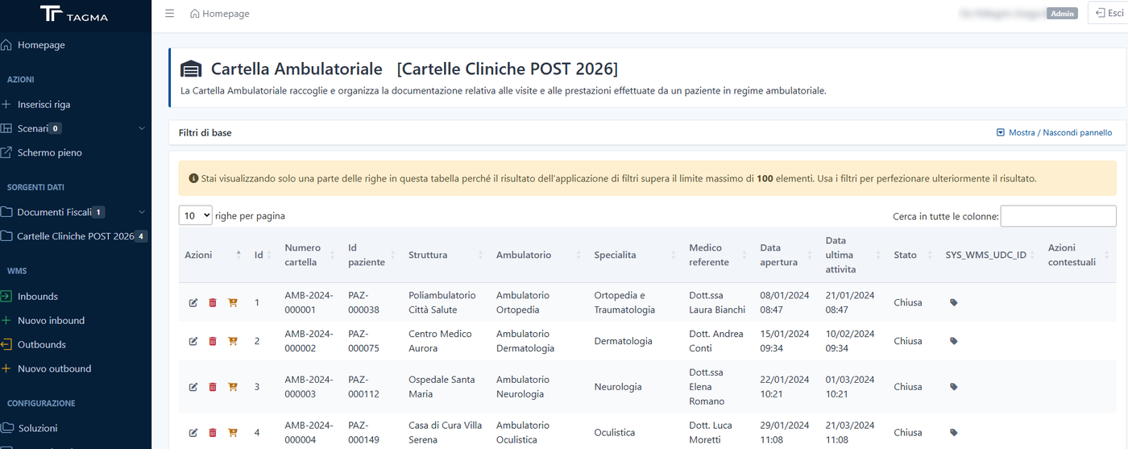Image resolution: width=1128 pixels, height=449 pixels.
Task: Open the righe per pagina dropdown
Action: click(196, 216)
